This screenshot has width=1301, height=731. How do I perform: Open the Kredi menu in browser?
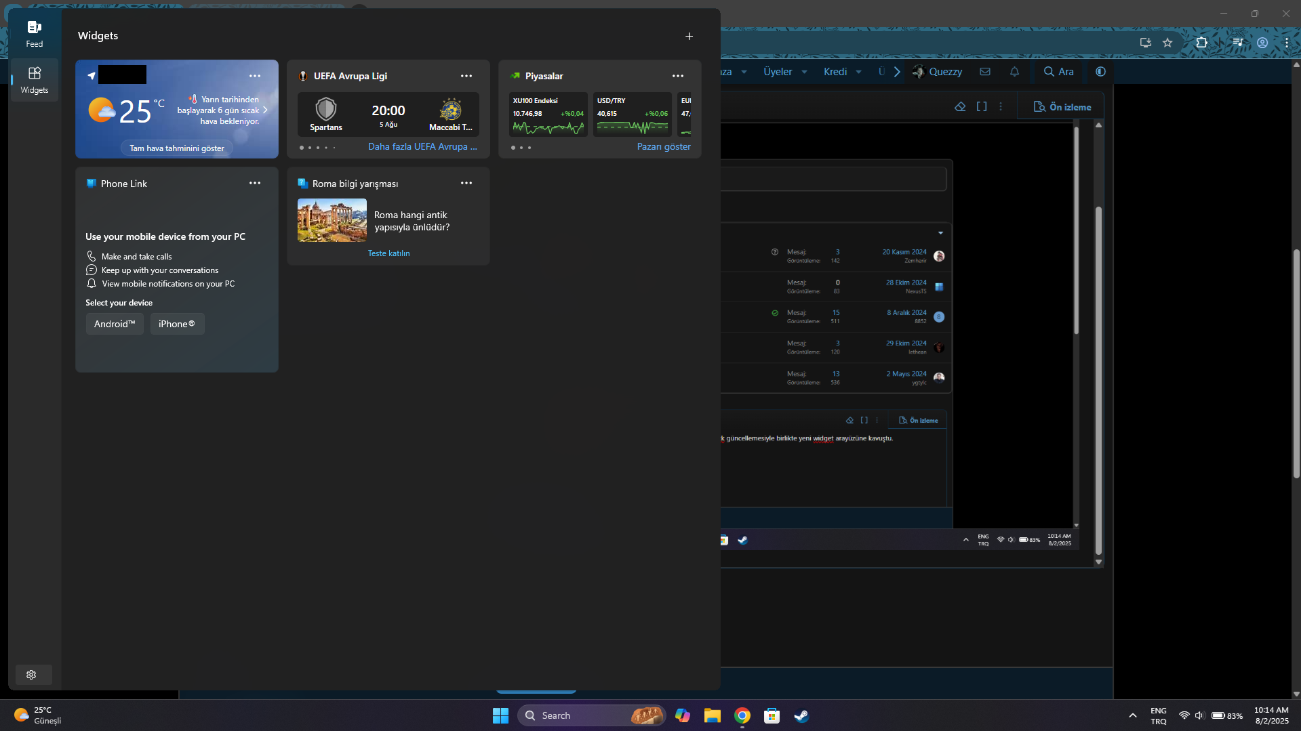(x=835, y=72)
